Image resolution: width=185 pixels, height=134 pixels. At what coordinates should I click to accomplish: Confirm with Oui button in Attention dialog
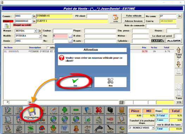(75, 82)
